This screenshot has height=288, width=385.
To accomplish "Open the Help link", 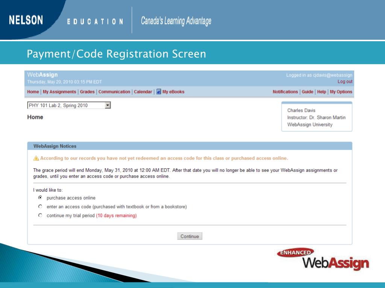I will (x=321, y=92).
